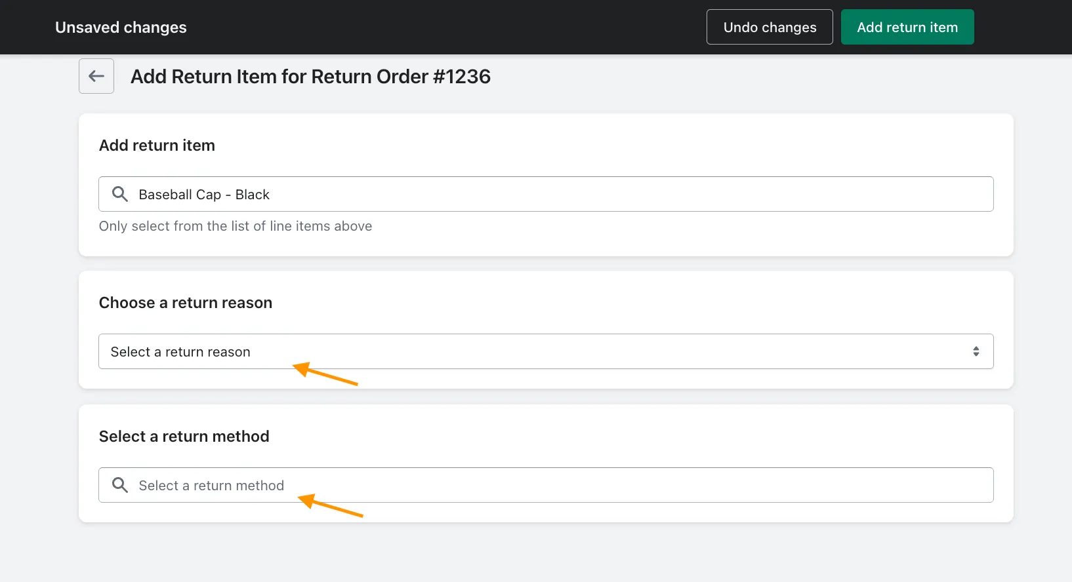
Task: Click the 'Add return item' card heading
Action: (x=157, y=145)
